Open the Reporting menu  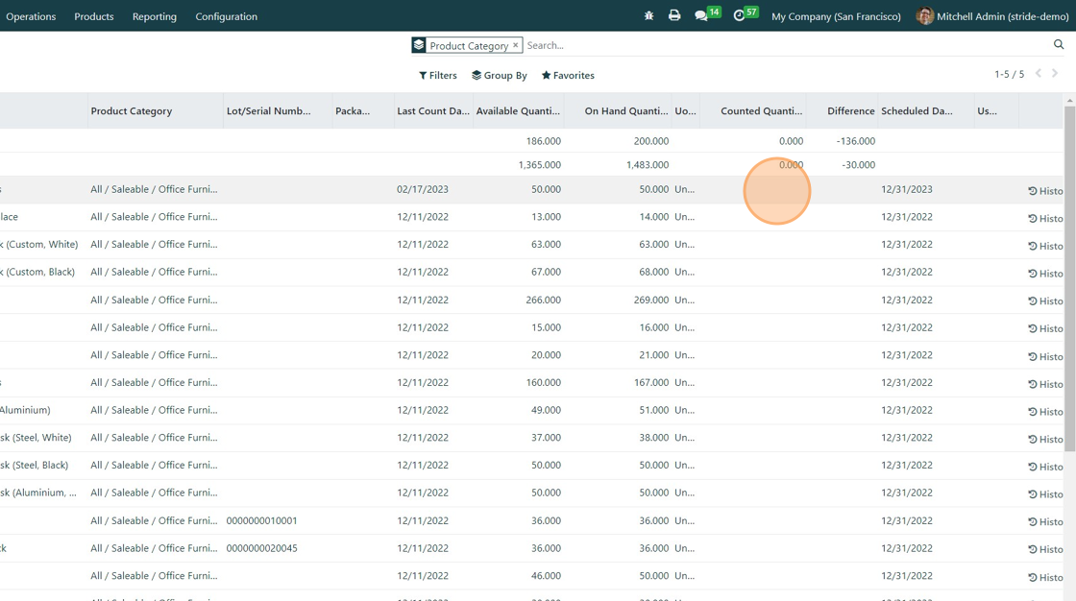[155, 16]
